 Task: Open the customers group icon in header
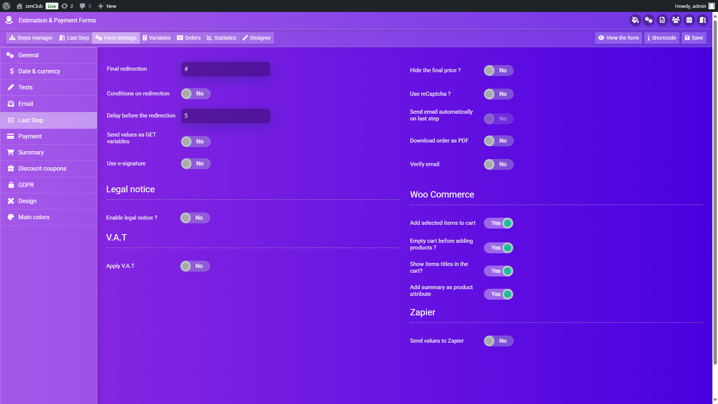coord(675,20)
